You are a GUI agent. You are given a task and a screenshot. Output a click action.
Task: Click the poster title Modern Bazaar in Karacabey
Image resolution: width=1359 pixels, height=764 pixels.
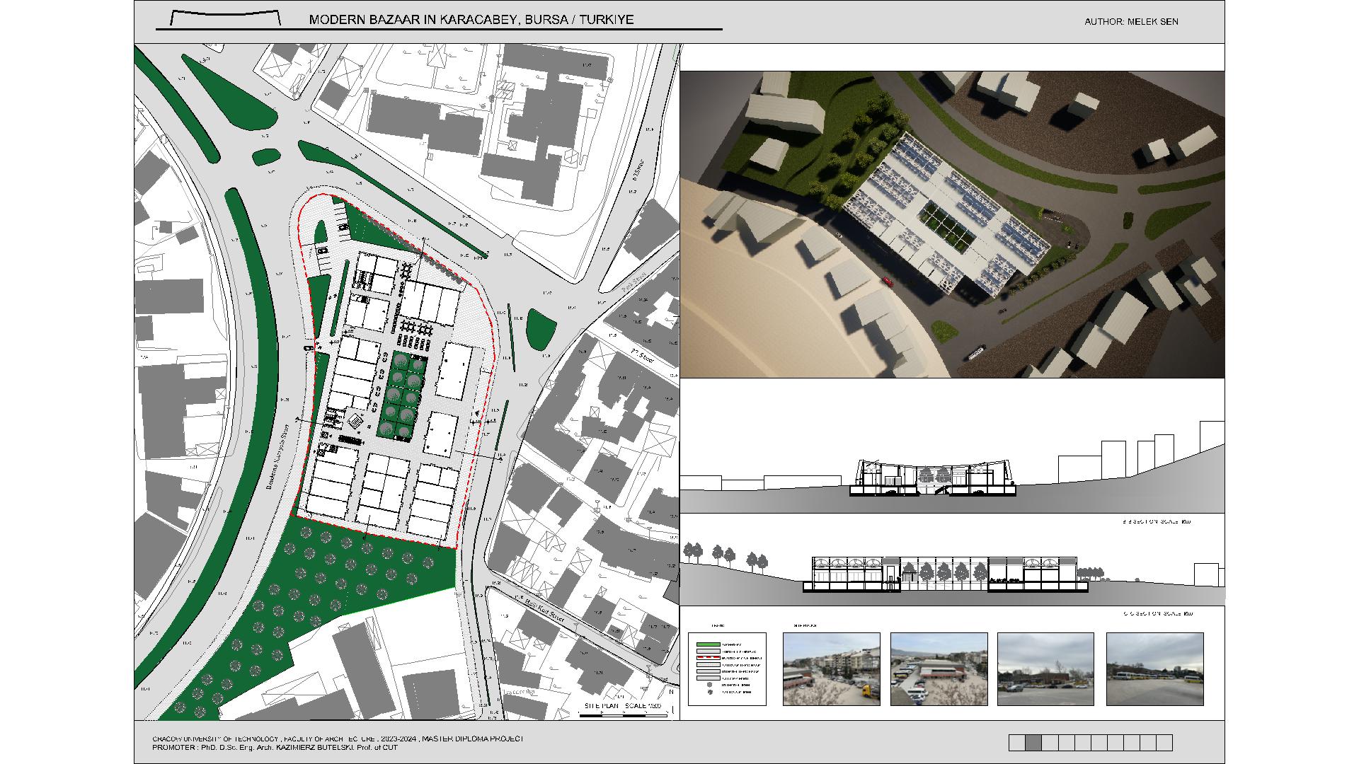471,20
